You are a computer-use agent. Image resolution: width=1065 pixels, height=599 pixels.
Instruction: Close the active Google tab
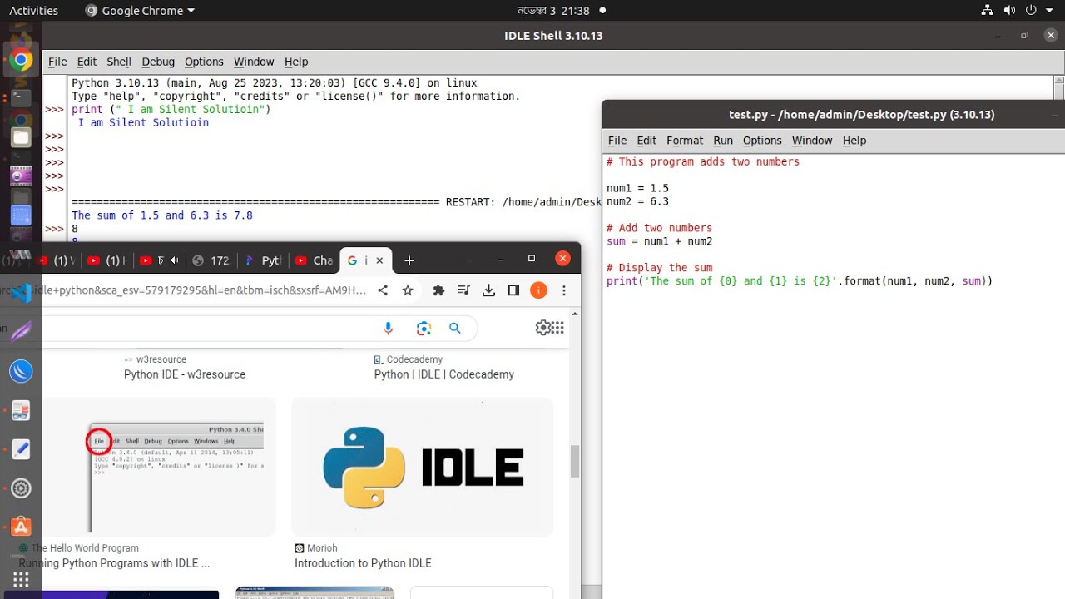[x=379, y=260]
